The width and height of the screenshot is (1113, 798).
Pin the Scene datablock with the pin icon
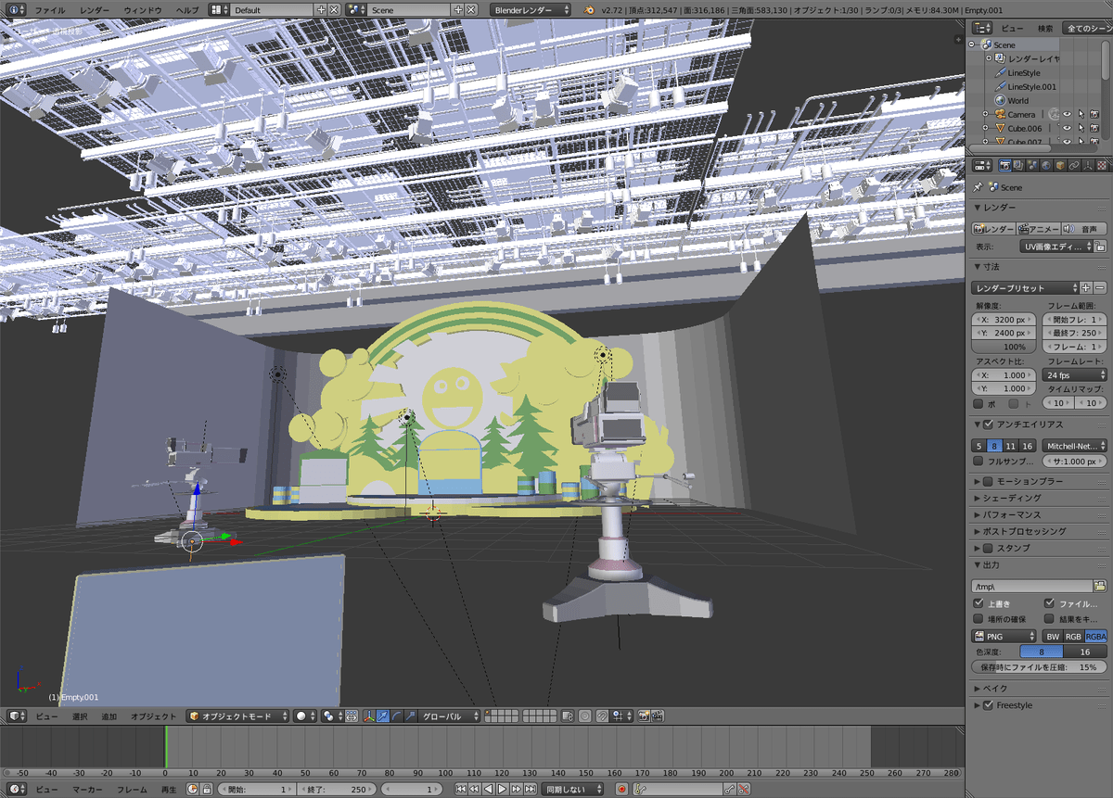(977, 186)
